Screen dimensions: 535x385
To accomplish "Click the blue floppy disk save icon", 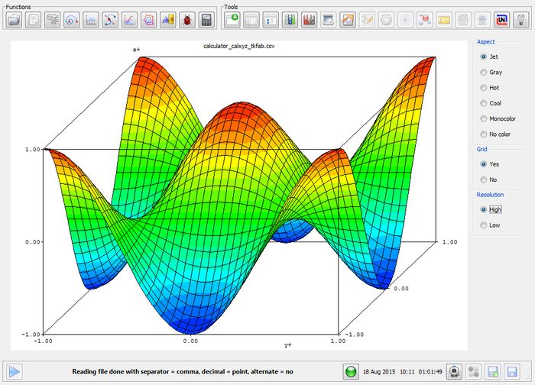I will click(512, 371).
